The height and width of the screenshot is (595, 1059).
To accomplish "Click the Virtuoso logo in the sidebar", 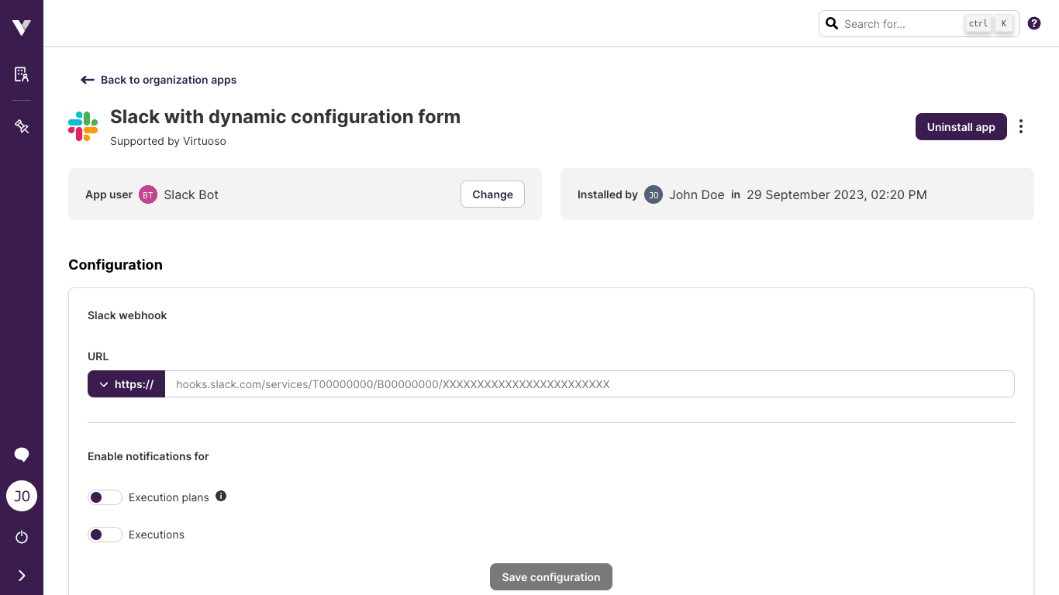I will click(x=21, y=26).
